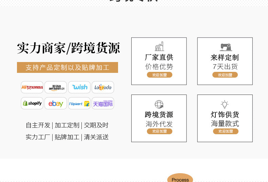Click the 实力商家/跨境货源 headline
This screenshot has height=182, width=268.
[69, 48]
